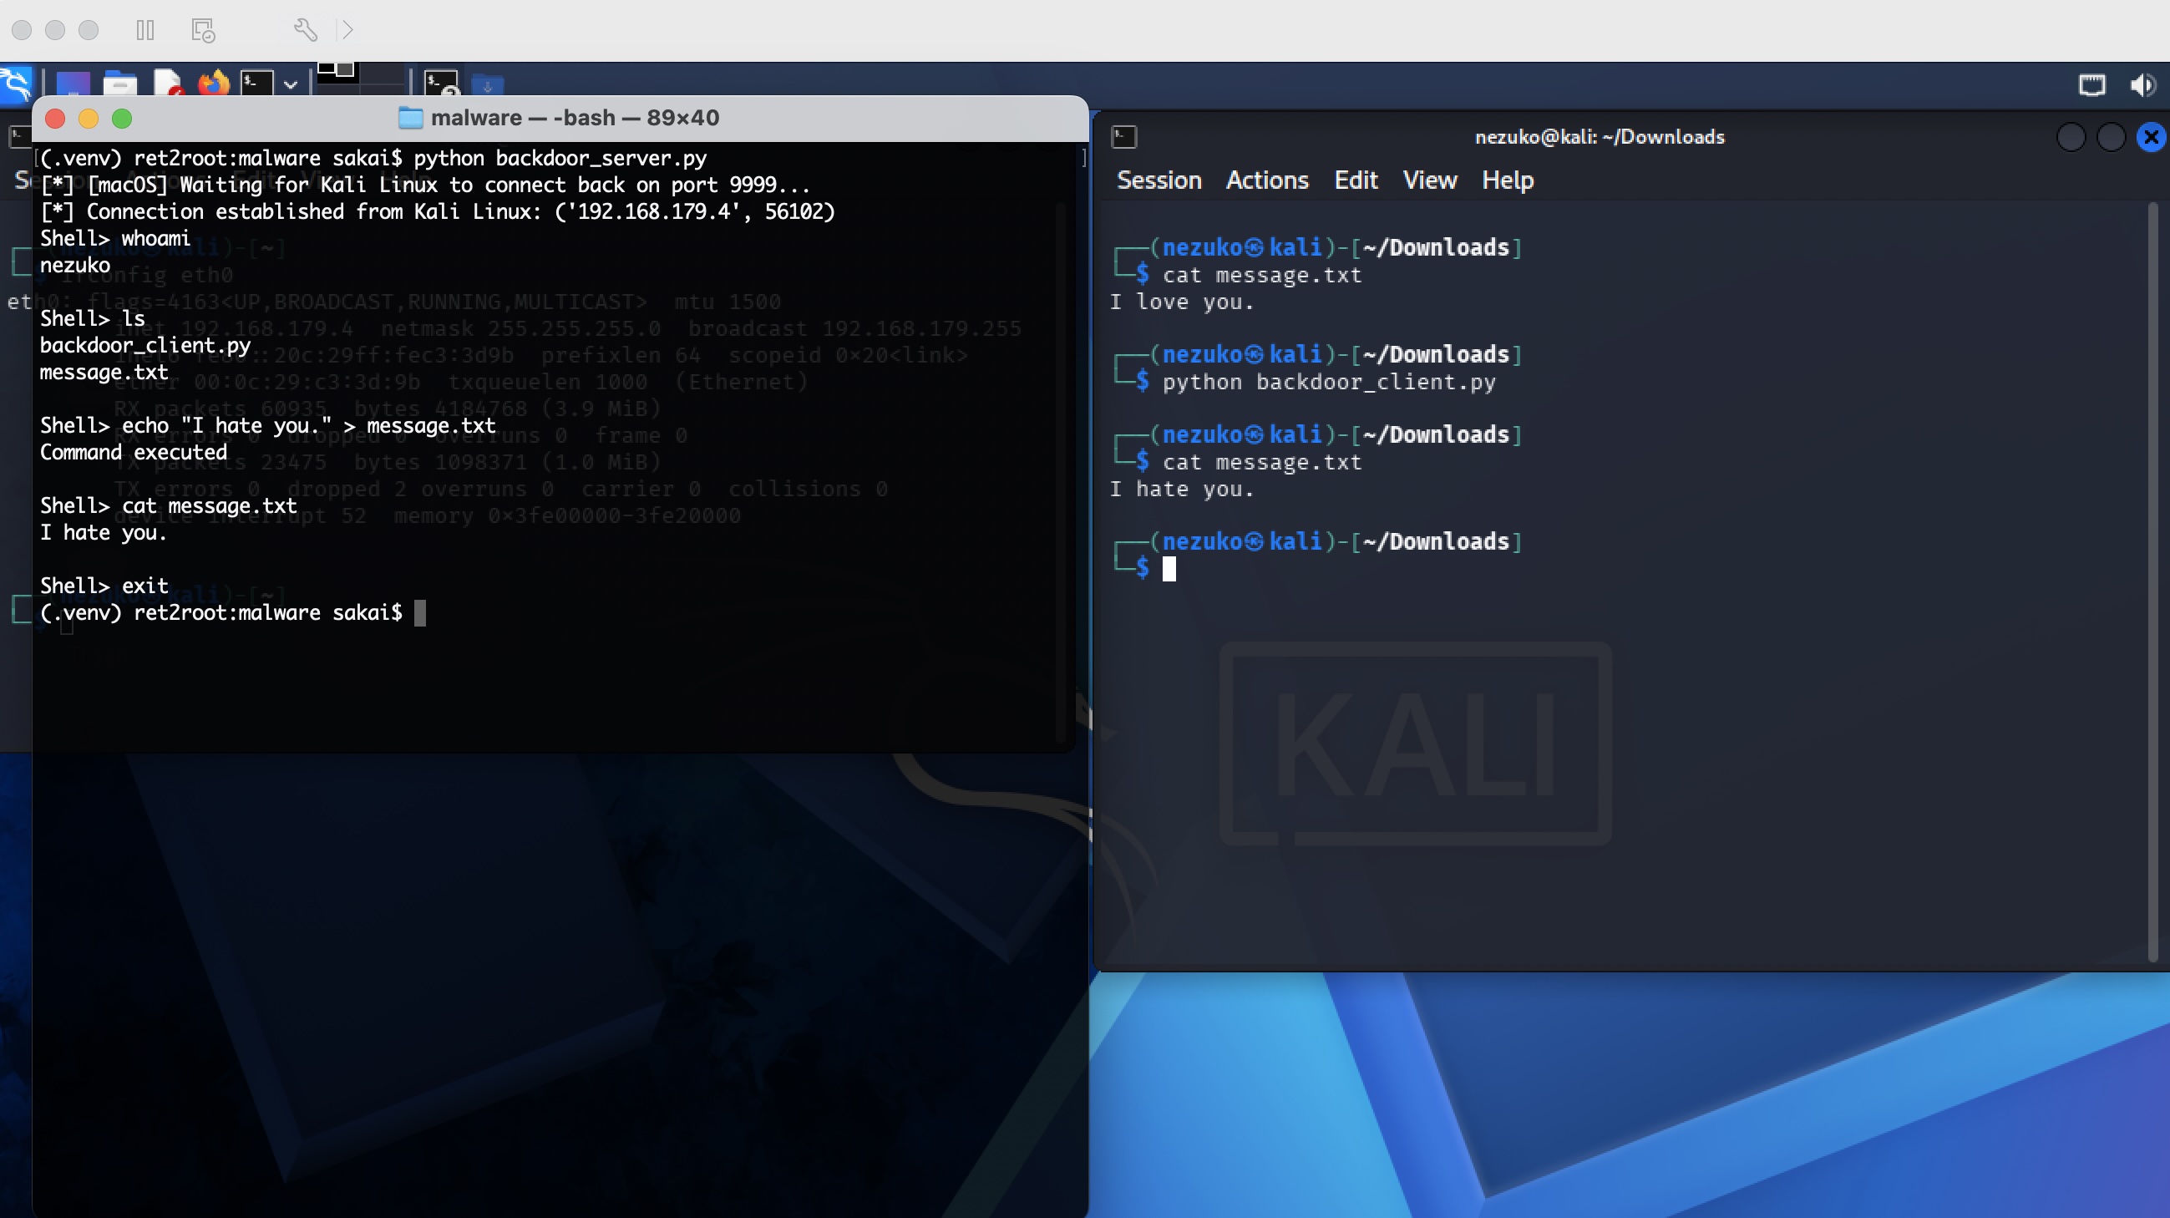Take a VM snapshot using the toolbar icon
The height and width of the screenshot is (1218, 2170).
click(201, 29)
